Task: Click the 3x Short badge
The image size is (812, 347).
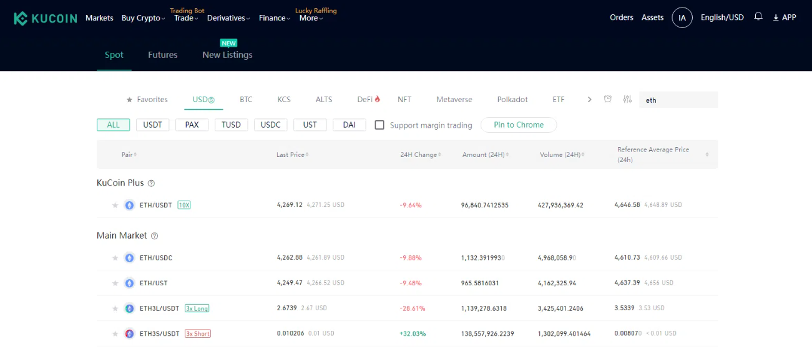Action: tap(198, 334)
